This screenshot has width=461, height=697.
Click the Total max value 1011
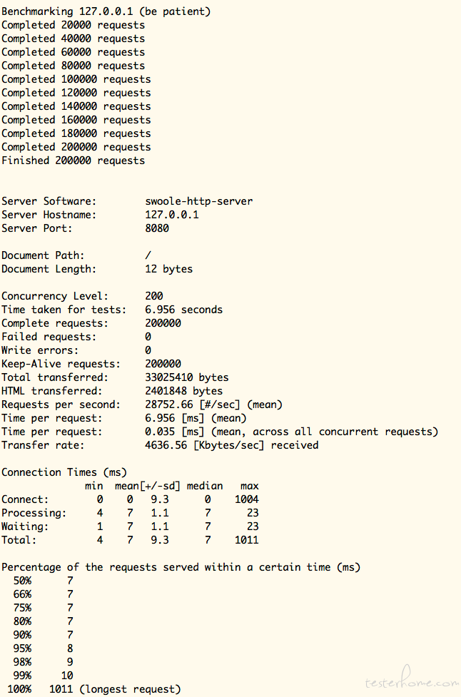click(247, 540)
